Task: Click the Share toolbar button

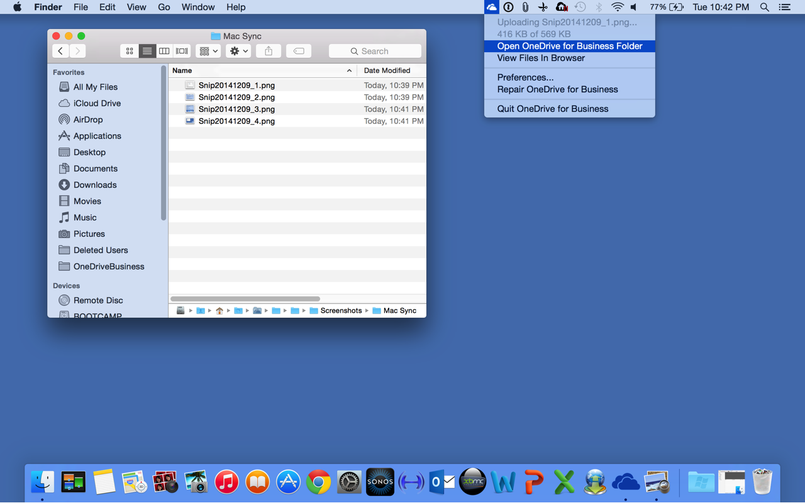Action: click(x=269, y=51)
